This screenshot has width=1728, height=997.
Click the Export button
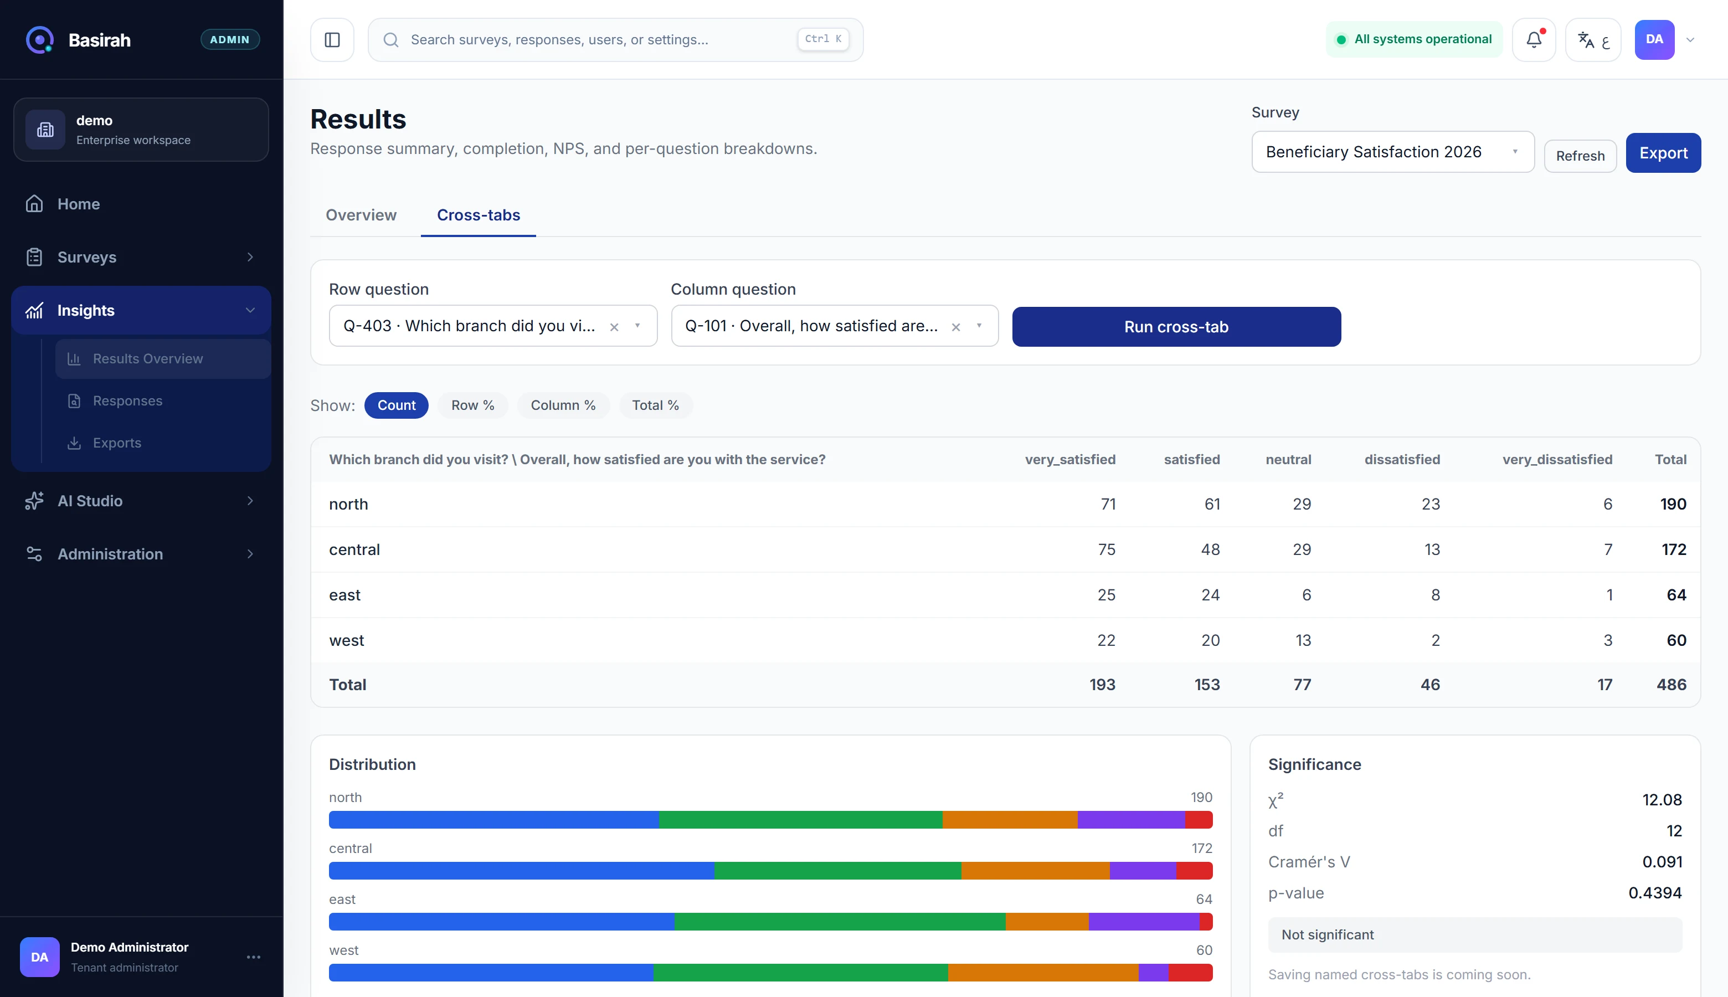coord(1663,153)
